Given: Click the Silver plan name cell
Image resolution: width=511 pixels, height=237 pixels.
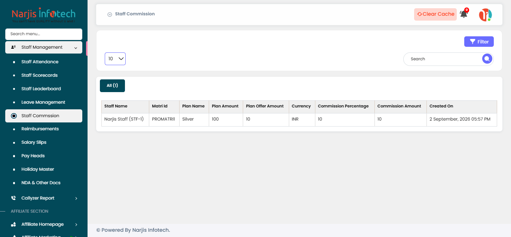Looking at the screenshot, I should pos(194,119).
